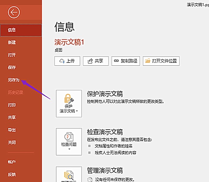Click the 没有任何未保存的更改 text
The image size is (209, 182).
click(115, 180)
